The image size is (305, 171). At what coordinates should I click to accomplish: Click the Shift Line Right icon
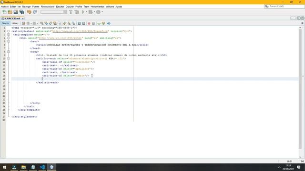[x=84, y=23]
